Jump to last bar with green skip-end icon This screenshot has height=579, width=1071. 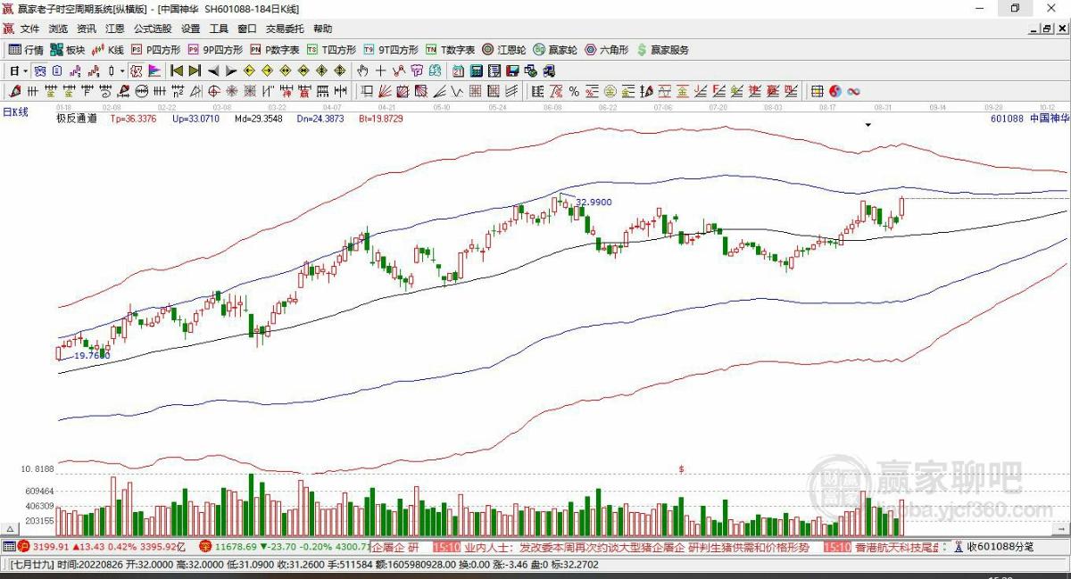(195, 70)
